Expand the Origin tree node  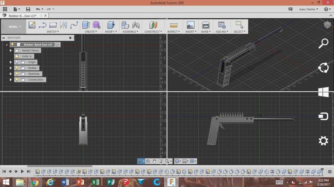pos(11,62)
